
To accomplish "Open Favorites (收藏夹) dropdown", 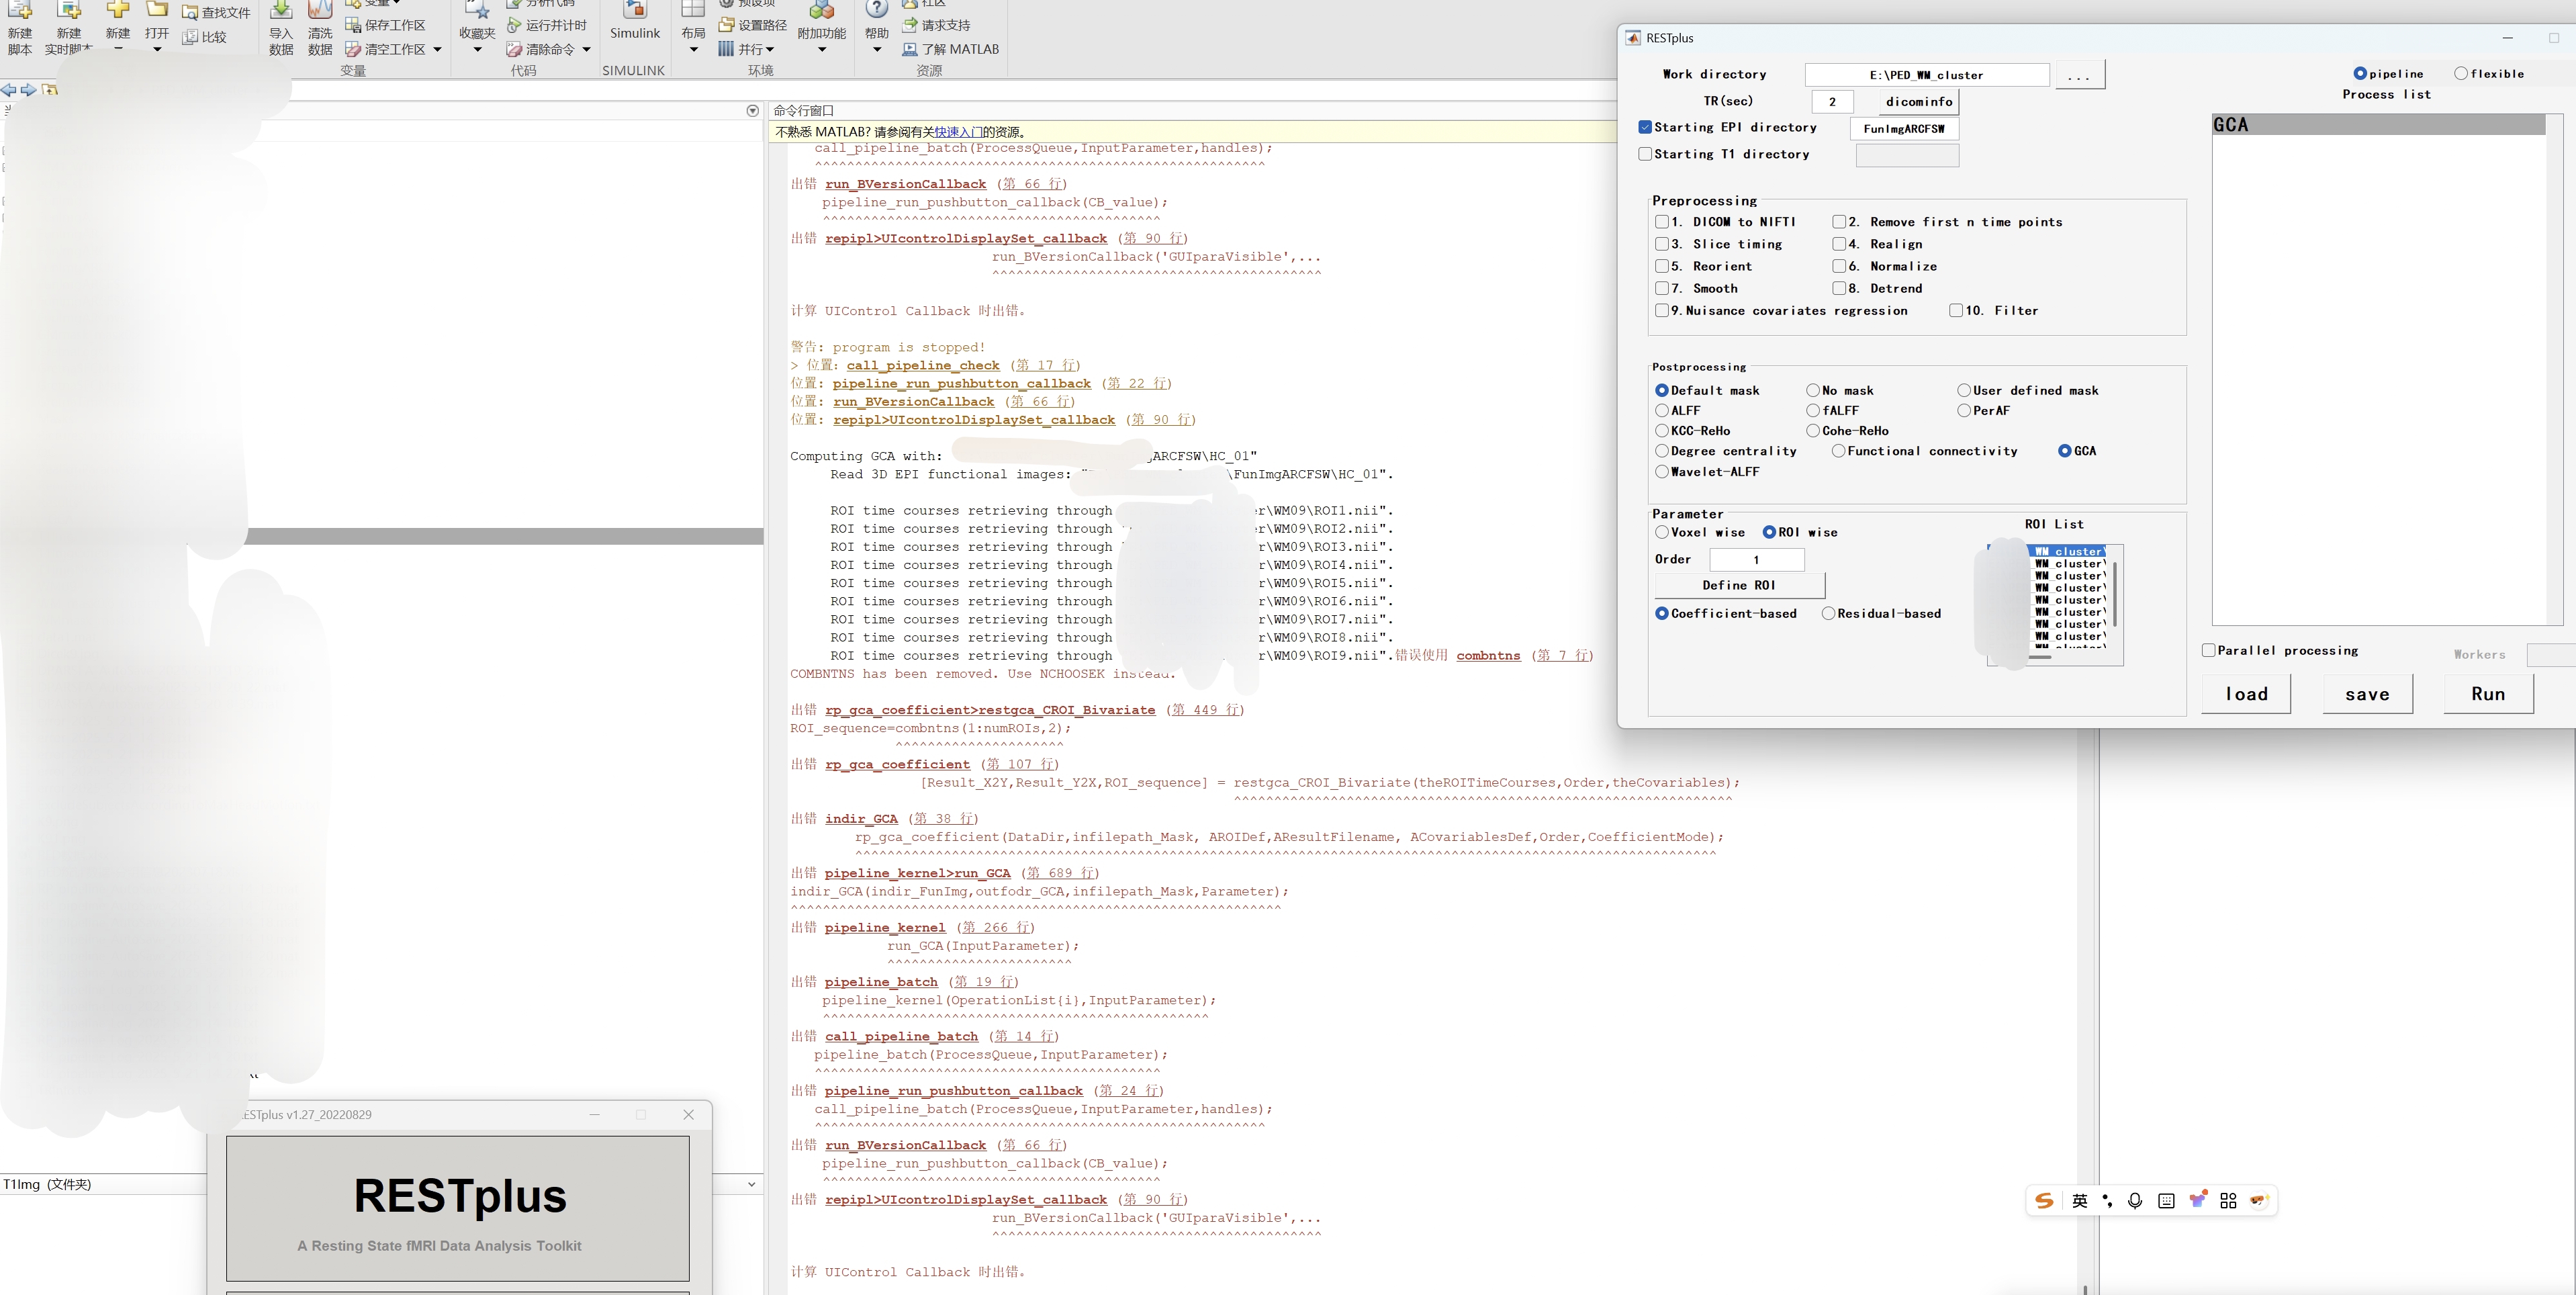I will point(477,49).
